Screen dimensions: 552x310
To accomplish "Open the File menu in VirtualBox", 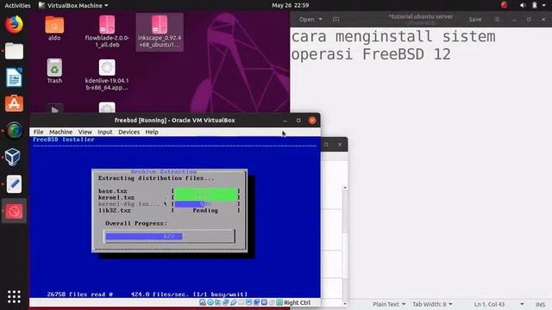I will tap(38, 132).
